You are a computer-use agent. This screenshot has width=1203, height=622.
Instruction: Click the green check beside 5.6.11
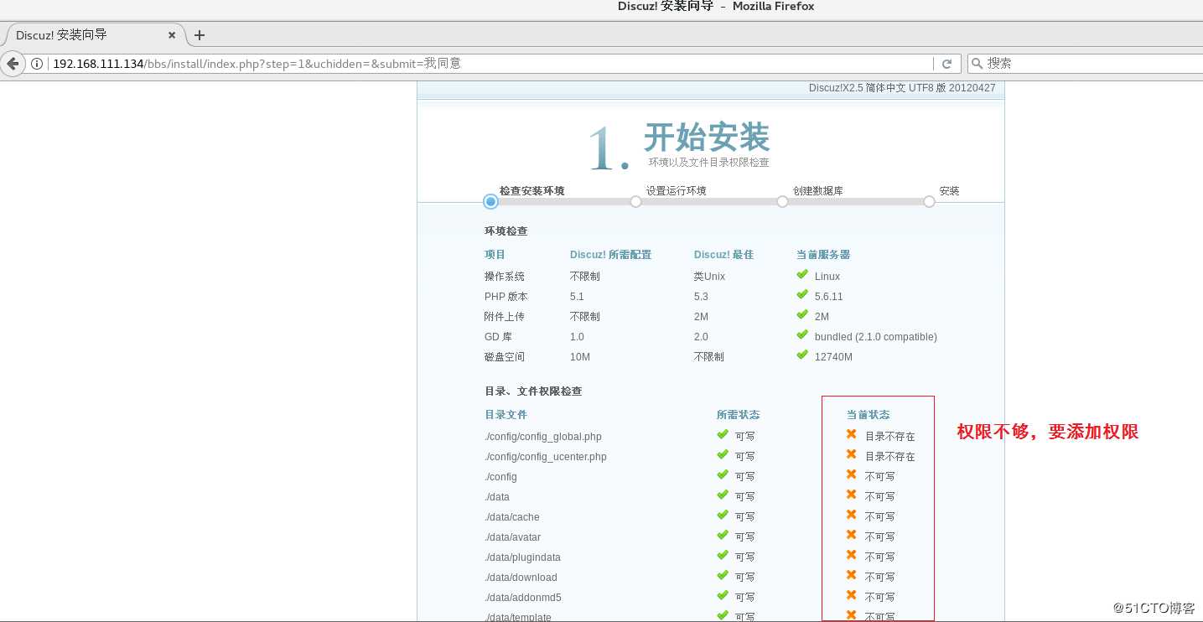coord(802,295)
